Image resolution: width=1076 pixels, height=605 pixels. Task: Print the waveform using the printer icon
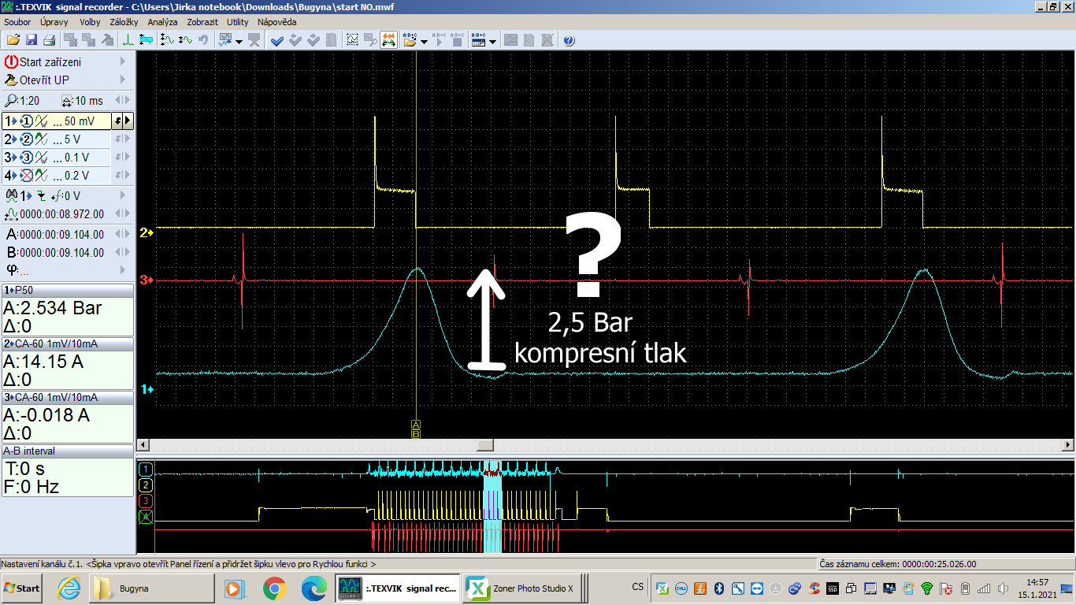[x=49, y=40]
